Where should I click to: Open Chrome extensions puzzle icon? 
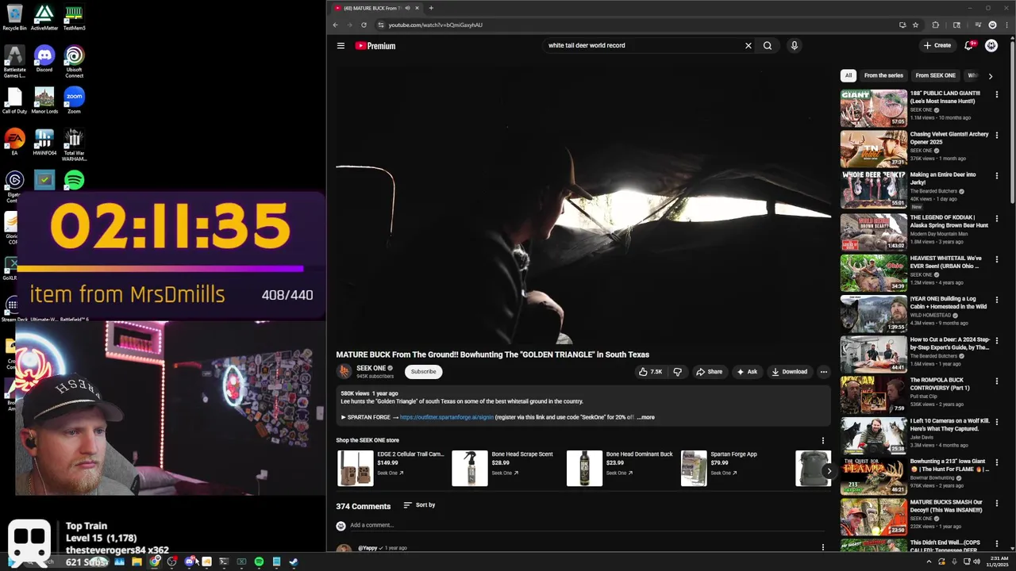[x=935, y=25]
